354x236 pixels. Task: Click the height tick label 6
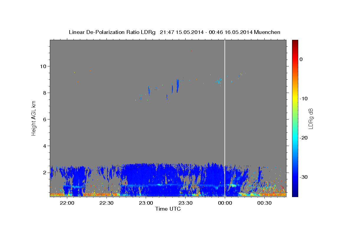pyautogui.click(x=45, y=119)
